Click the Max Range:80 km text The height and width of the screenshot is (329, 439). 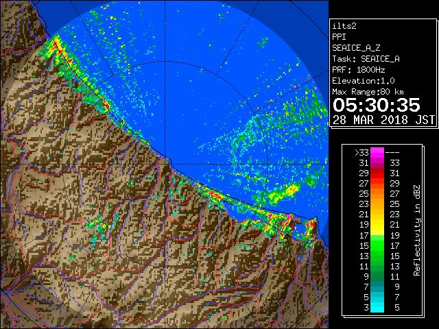point(368,92)
